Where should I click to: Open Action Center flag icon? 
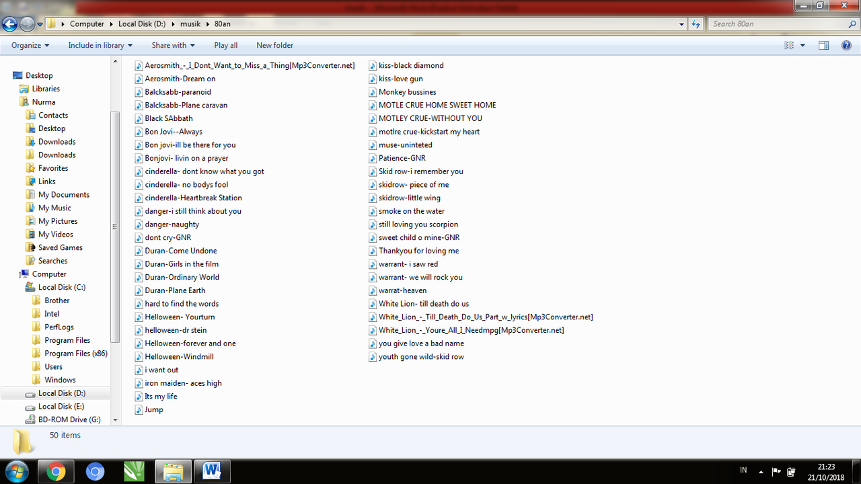click(776, 472)
